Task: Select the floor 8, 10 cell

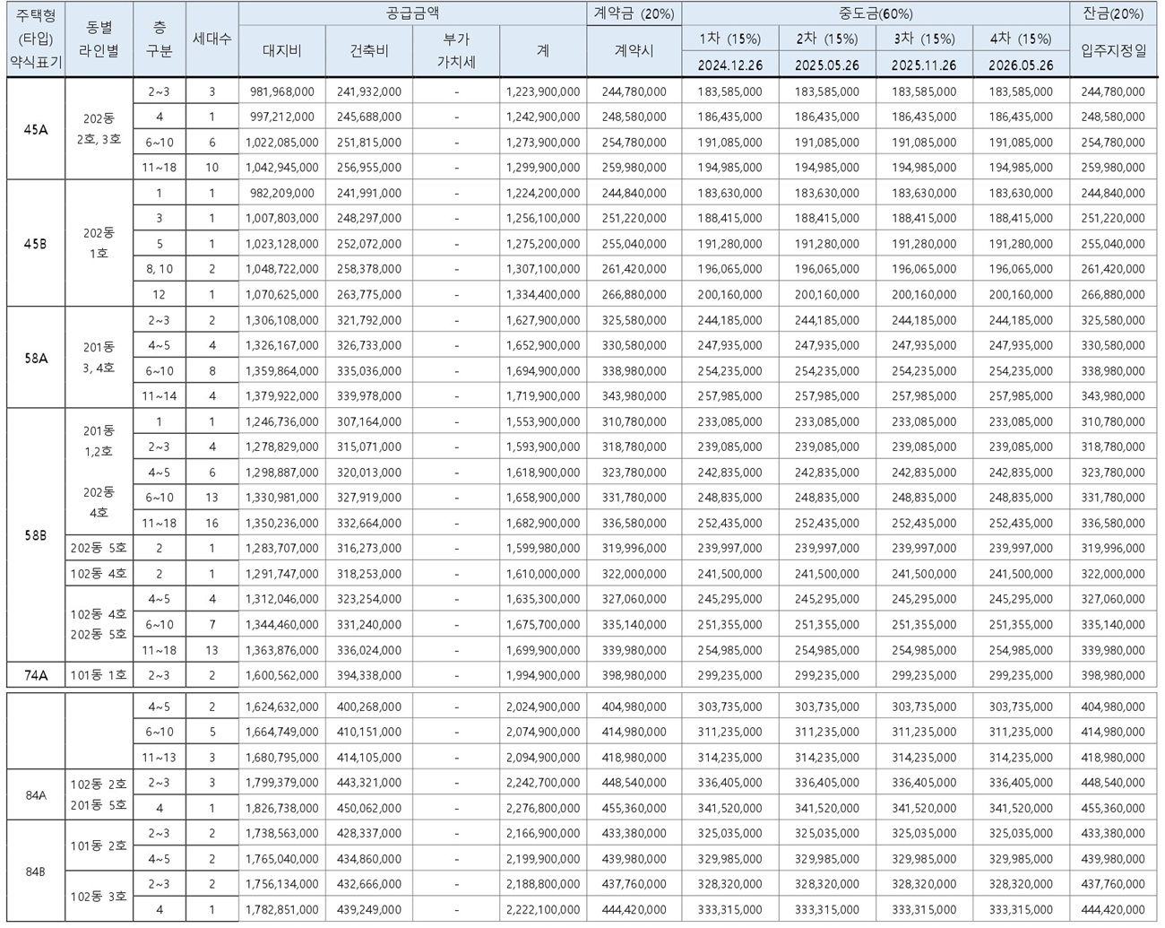Action: [x=159, y=269]
